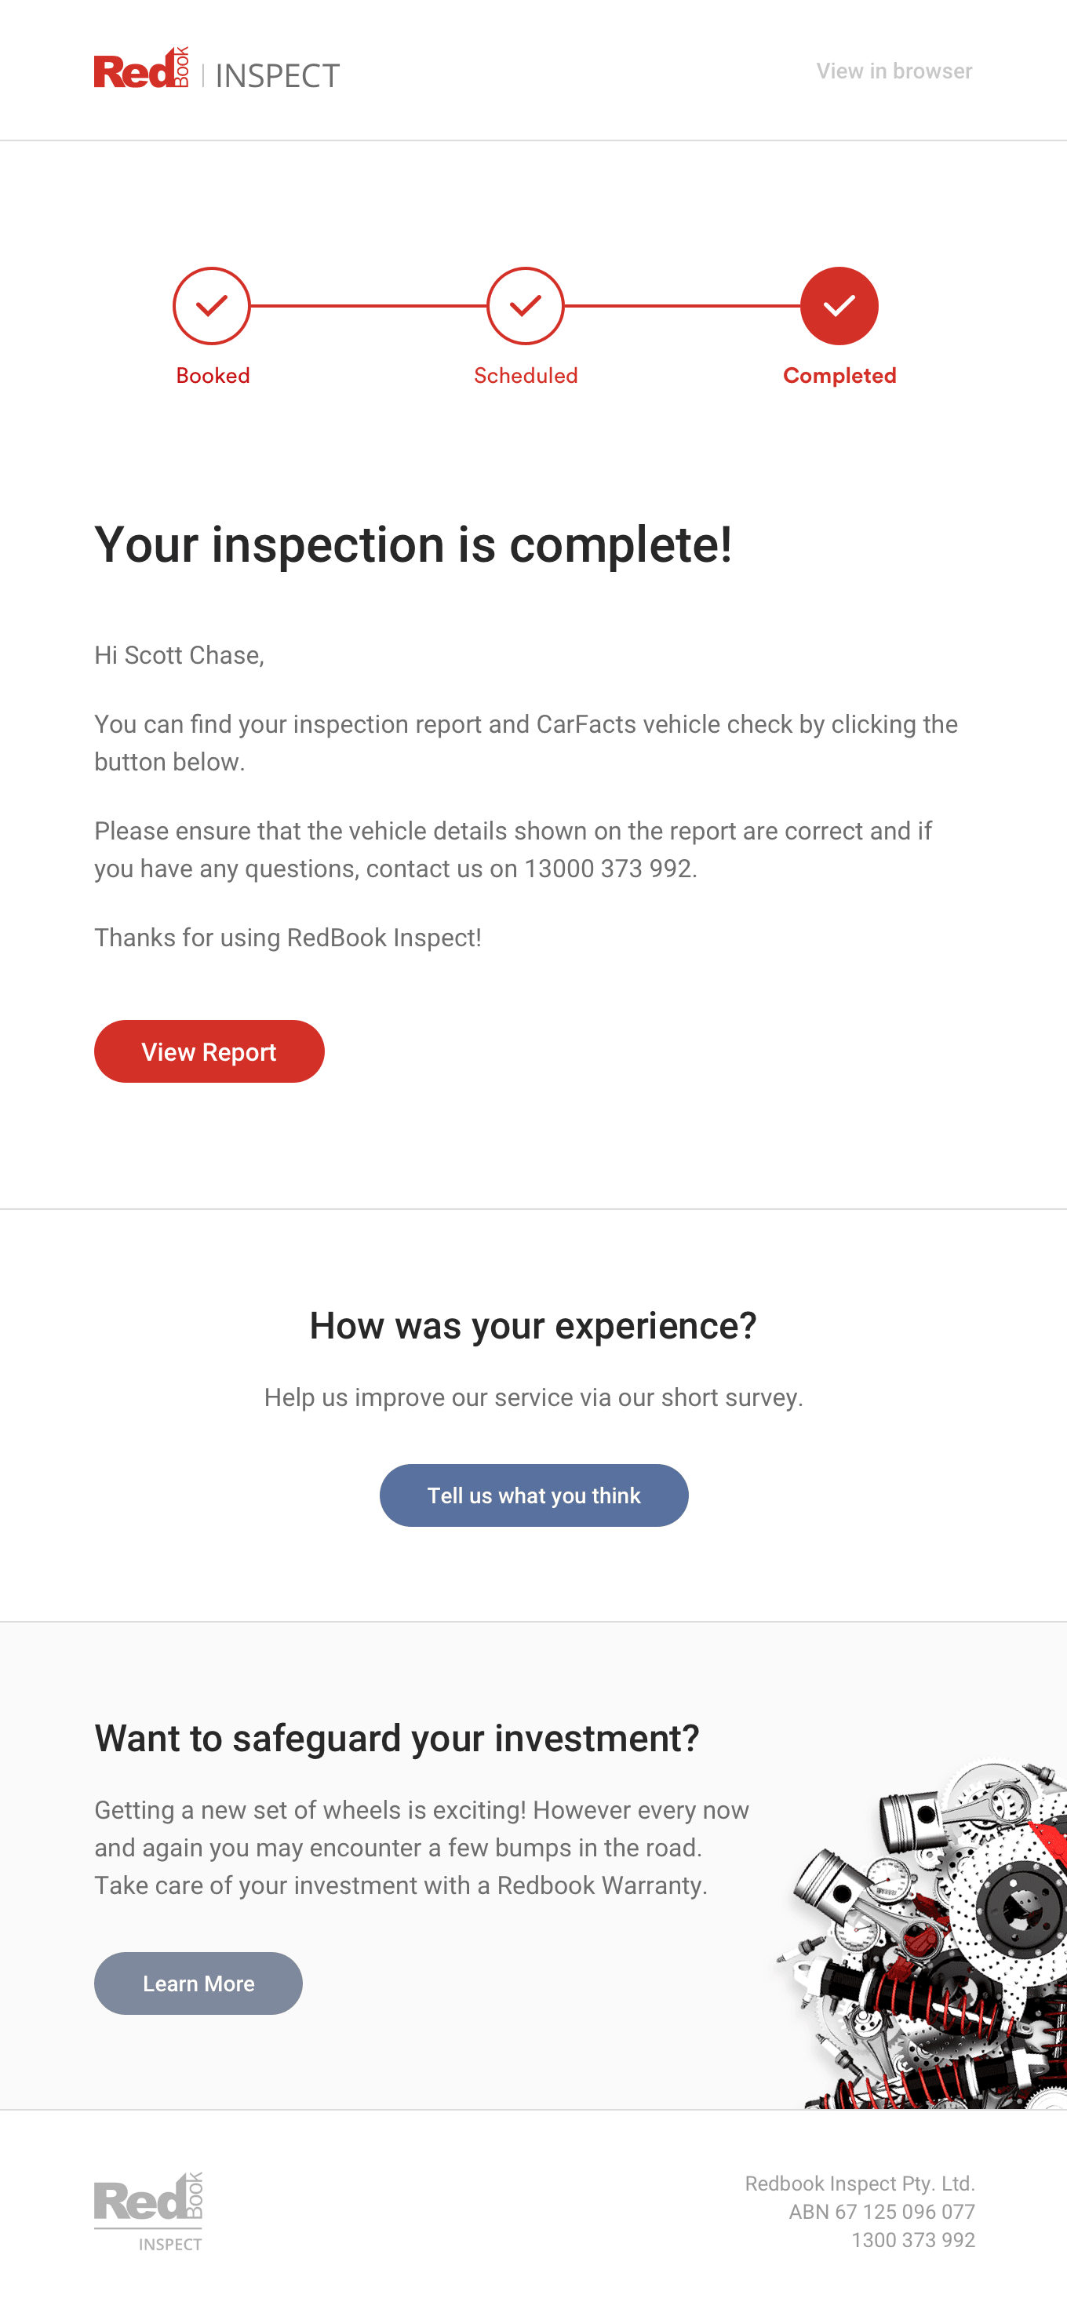1067x2313 pixels.
Task: Click the footer phone number 1300 373 992
Action: coord(912,2240)
